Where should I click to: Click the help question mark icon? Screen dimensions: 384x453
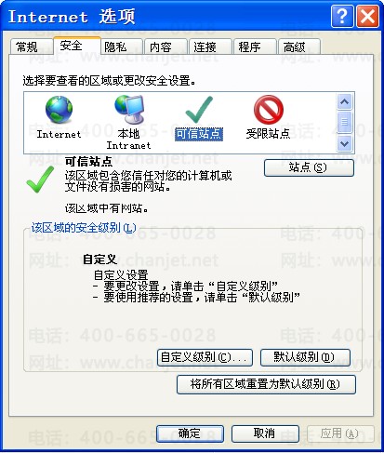[342, 16]
